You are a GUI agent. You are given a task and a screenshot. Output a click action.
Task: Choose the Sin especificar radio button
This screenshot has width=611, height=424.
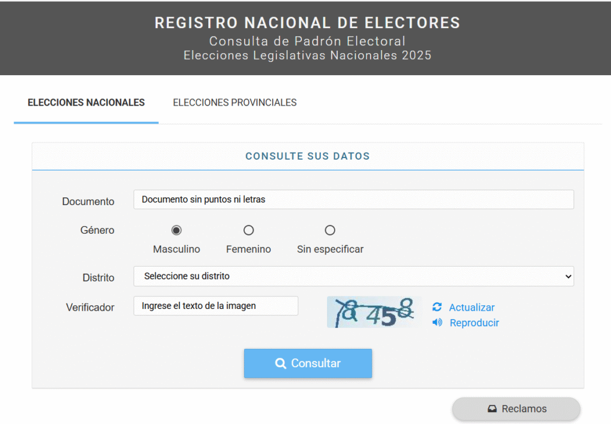click(x=330, y=230)
